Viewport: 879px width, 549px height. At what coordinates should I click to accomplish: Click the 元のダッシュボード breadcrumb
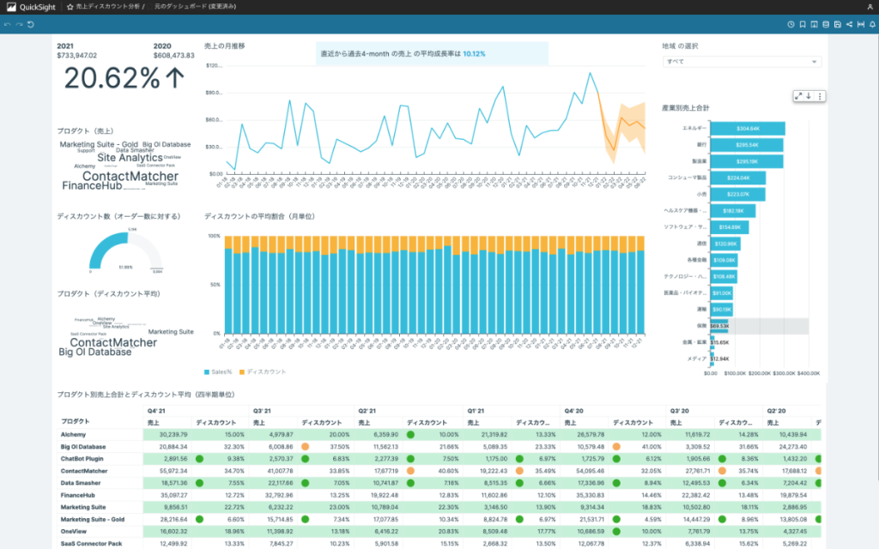coord(195,7)
